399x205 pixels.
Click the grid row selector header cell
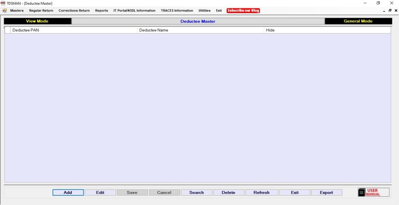[8, 30]
